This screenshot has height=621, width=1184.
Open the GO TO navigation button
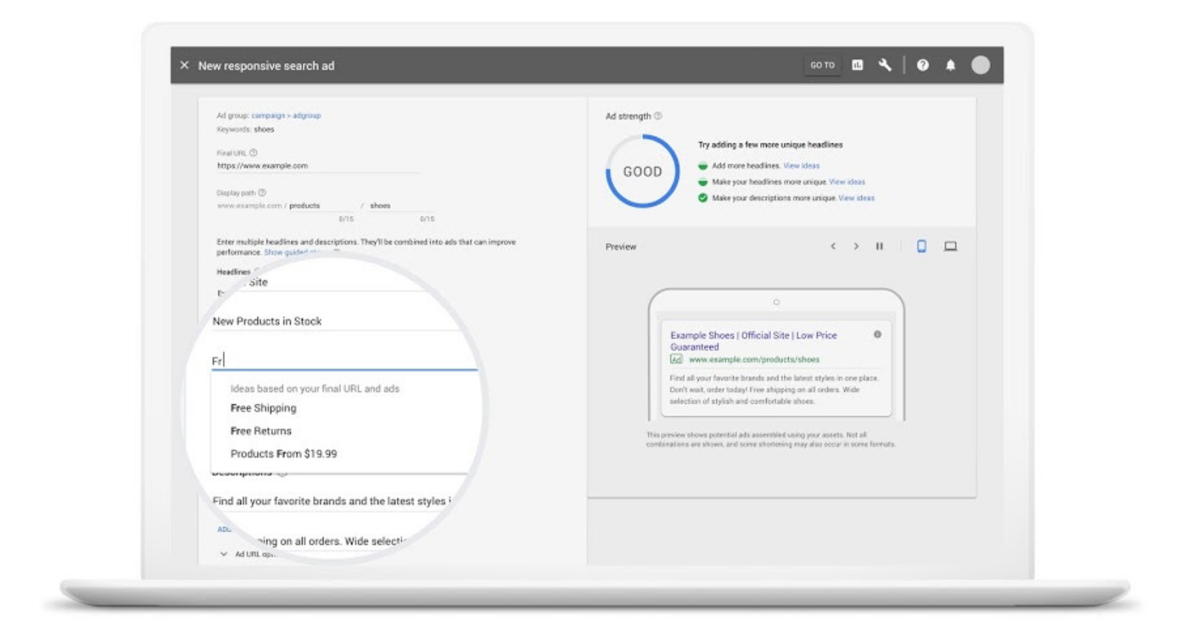pyautogui.click(x=822, y=65)
